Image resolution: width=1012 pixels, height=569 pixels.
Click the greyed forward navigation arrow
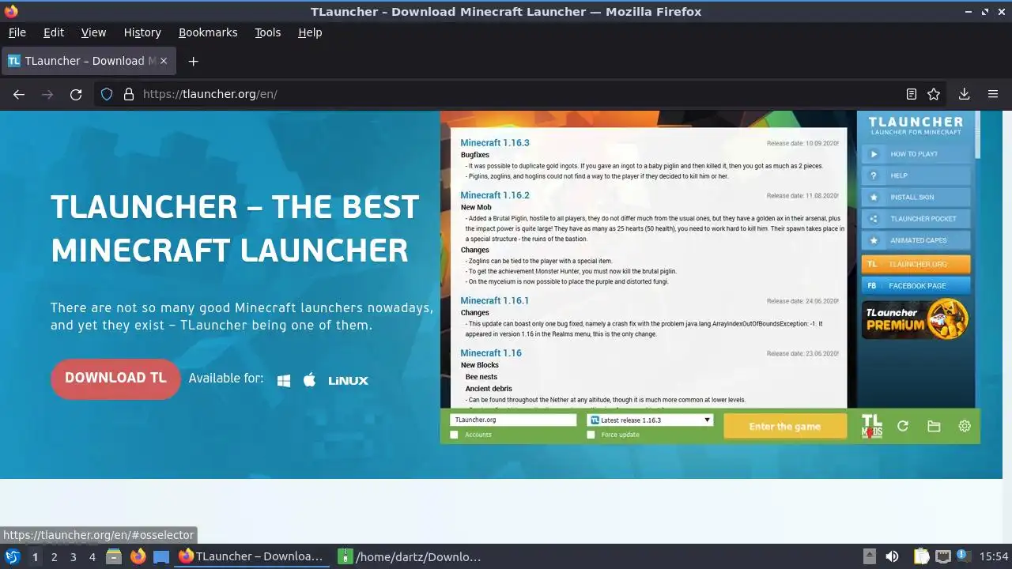click(x=47, y=94)
